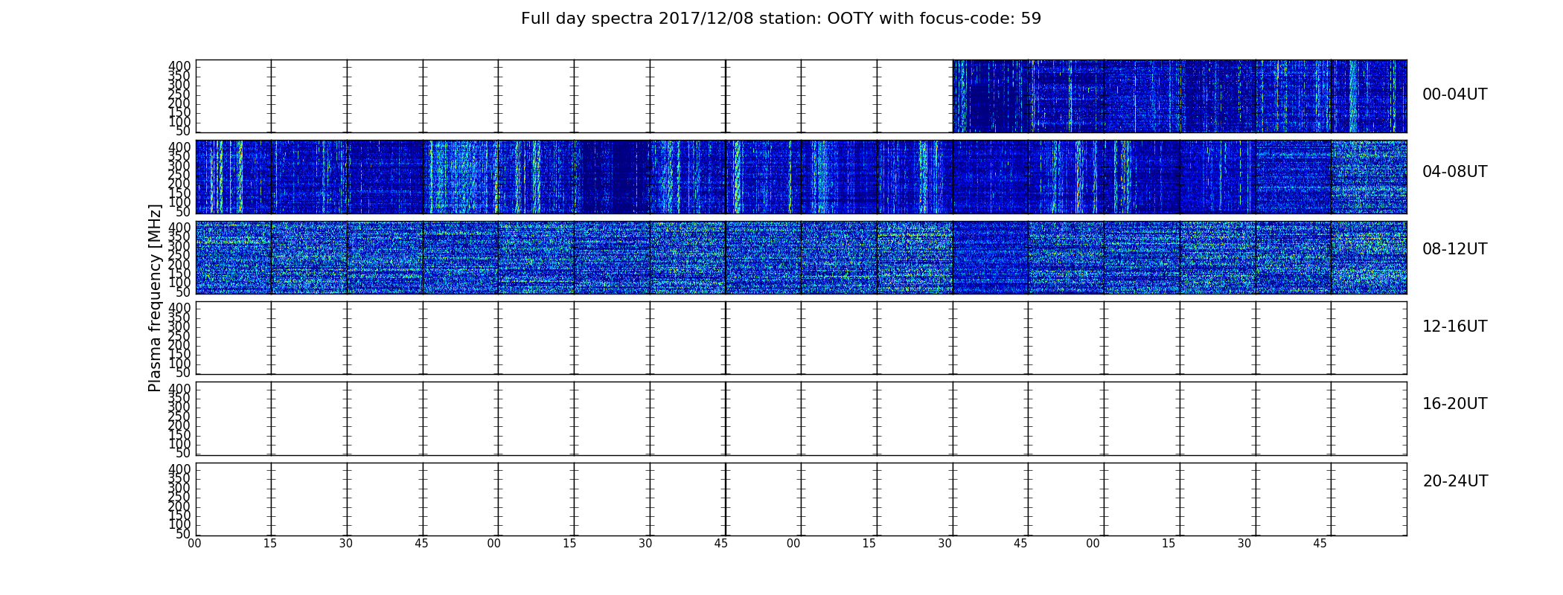Select the '00-04UT' panel label
1563x595 pixels.
(1455, 94)
